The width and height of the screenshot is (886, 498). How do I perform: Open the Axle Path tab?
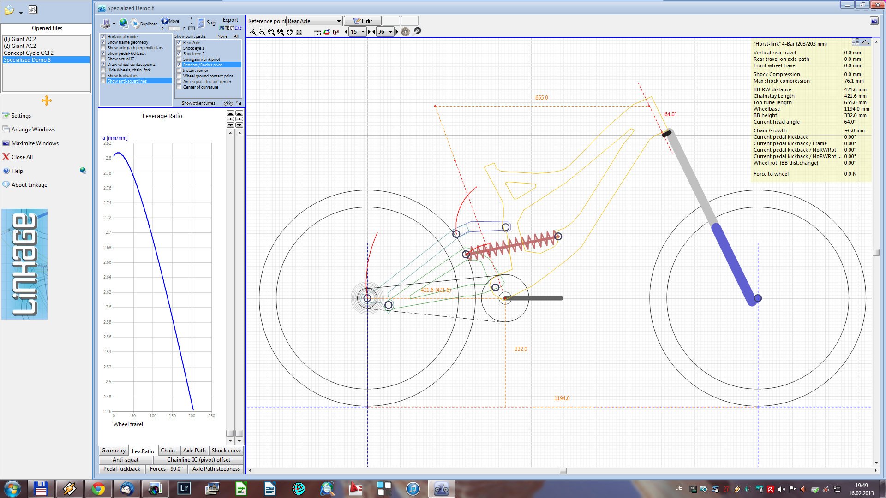pyautogui.click(x=194, y=451)
